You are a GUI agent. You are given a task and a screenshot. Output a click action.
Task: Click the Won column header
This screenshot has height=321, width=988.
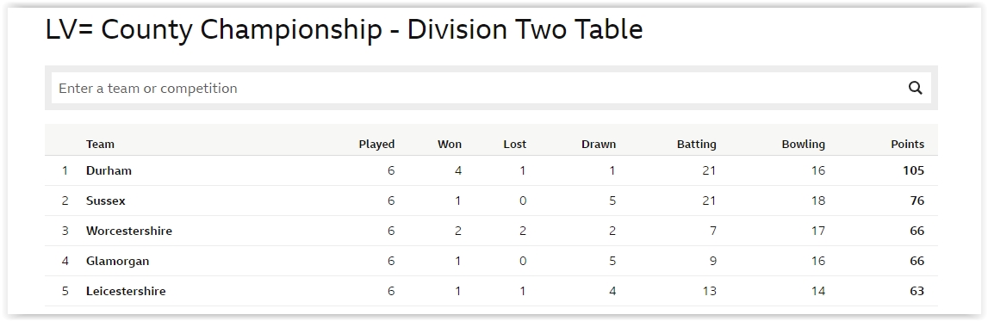(450, 144)
